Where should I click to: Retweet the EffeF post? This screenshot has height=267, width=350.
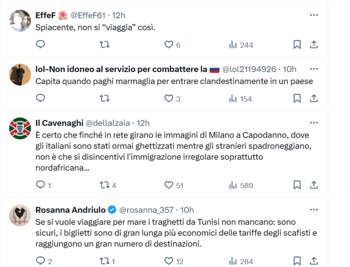[x=105, y=45]
